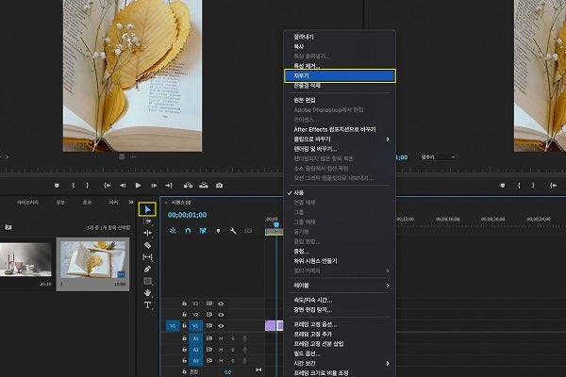566x377 pixels.
Task: Choose Copy in the context menu
Action: (340, 46)
